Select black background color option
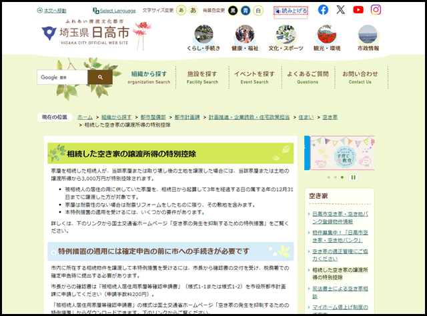This screenshot has height=316, width=427. coord(233,11)
